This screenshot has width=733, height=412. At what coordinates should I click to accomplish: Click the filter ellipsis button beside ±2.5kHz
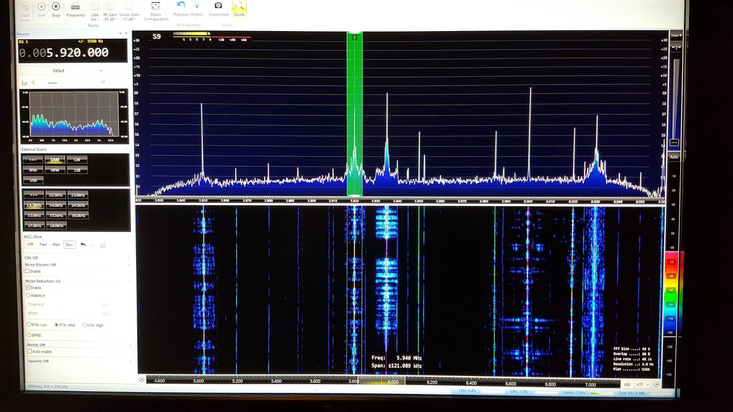33,195
